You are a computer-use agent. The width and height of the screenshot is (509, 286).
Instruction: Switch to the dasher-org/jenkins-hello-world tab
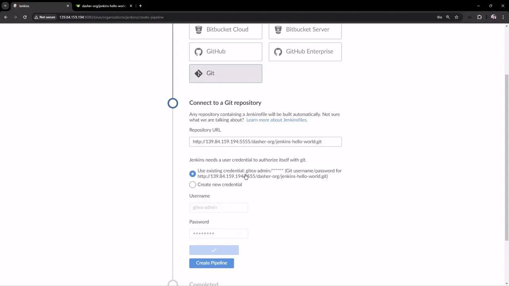103,6
